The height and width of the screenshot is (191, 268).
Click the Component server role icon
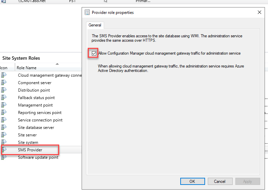(x=3, y=83)
